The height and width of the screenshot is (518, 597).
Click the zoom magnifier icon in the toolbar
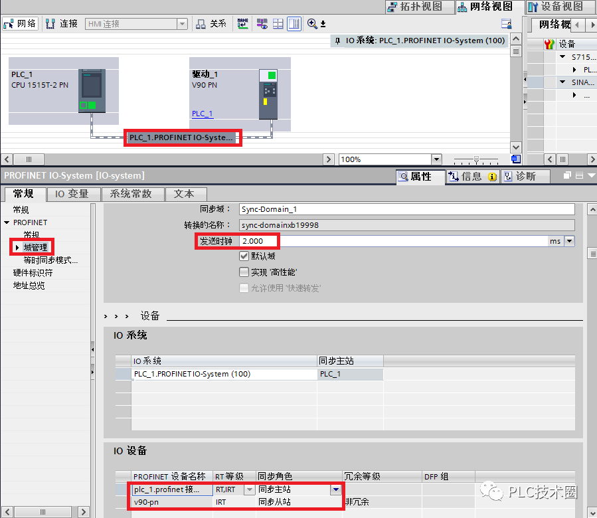pos(311,24)
